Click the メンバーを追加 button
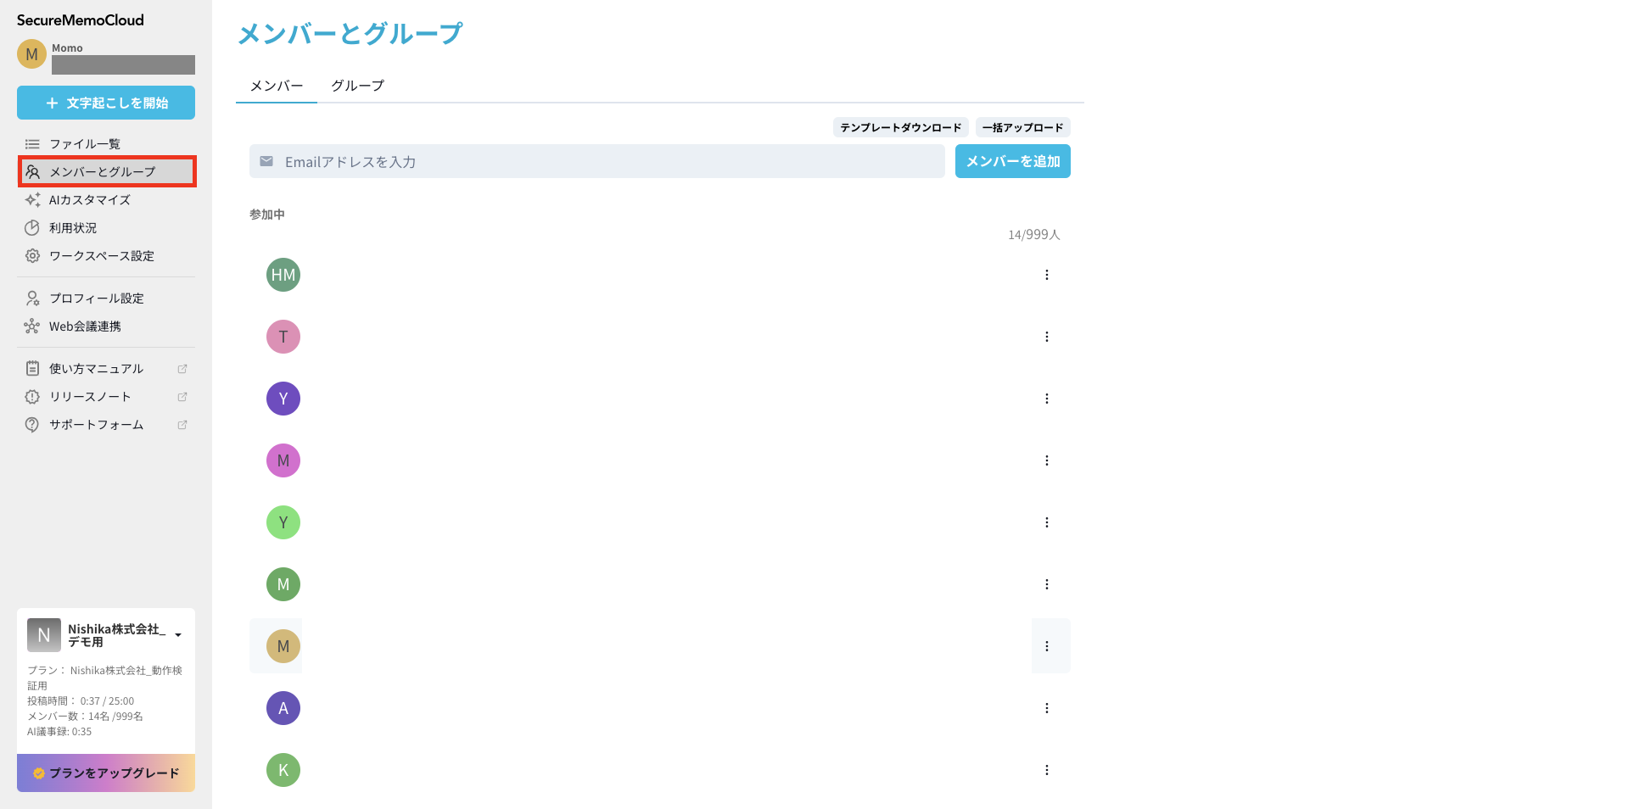The height and width of the screenshot is (809, 1629). 1012,161
